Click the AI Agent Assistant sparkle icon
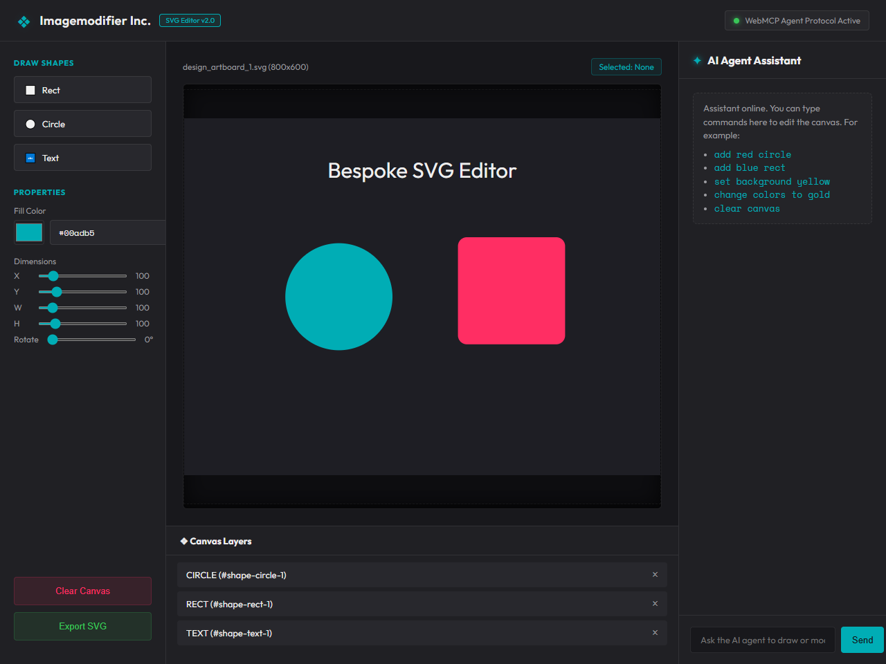 pyautogui.click(x=697, y=61)
